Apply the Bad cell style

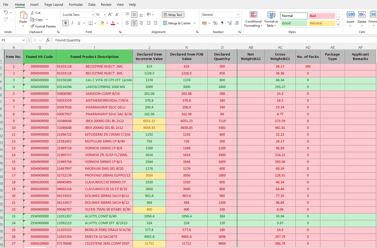322,16
